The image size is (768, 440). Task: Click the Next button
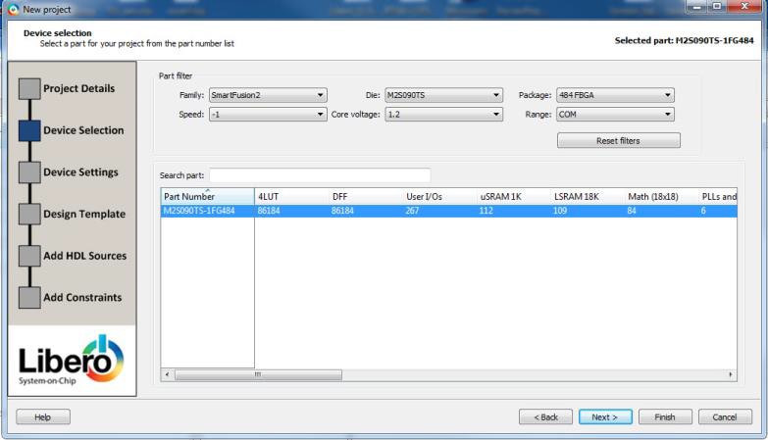[x=605, y=416]
